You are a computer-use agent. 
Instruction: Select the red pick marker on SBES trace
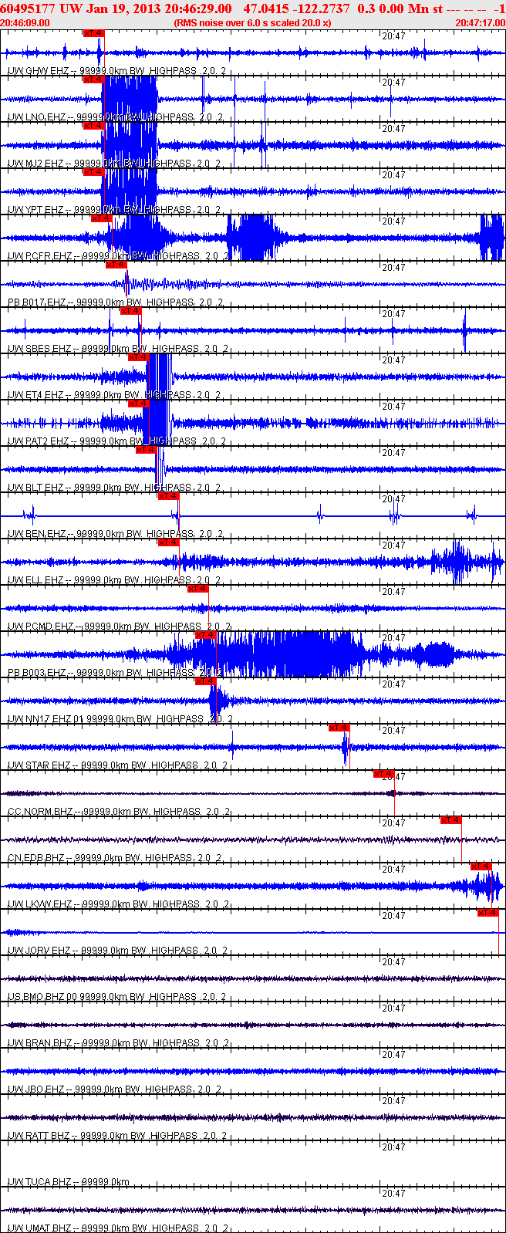click(131, 311)
